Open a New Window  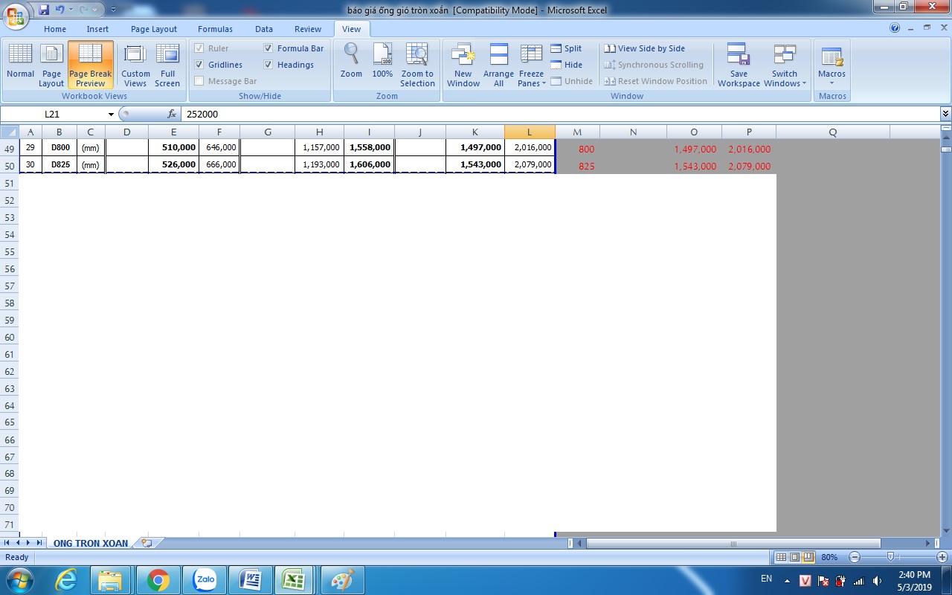(463, 65)
